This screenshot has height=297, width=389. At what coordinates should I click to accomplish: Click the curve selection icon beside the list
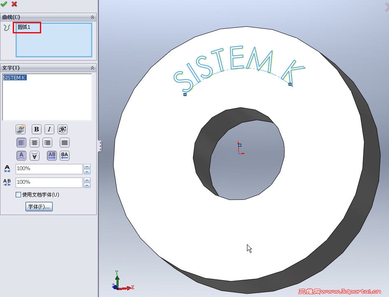tap(7, 27)
